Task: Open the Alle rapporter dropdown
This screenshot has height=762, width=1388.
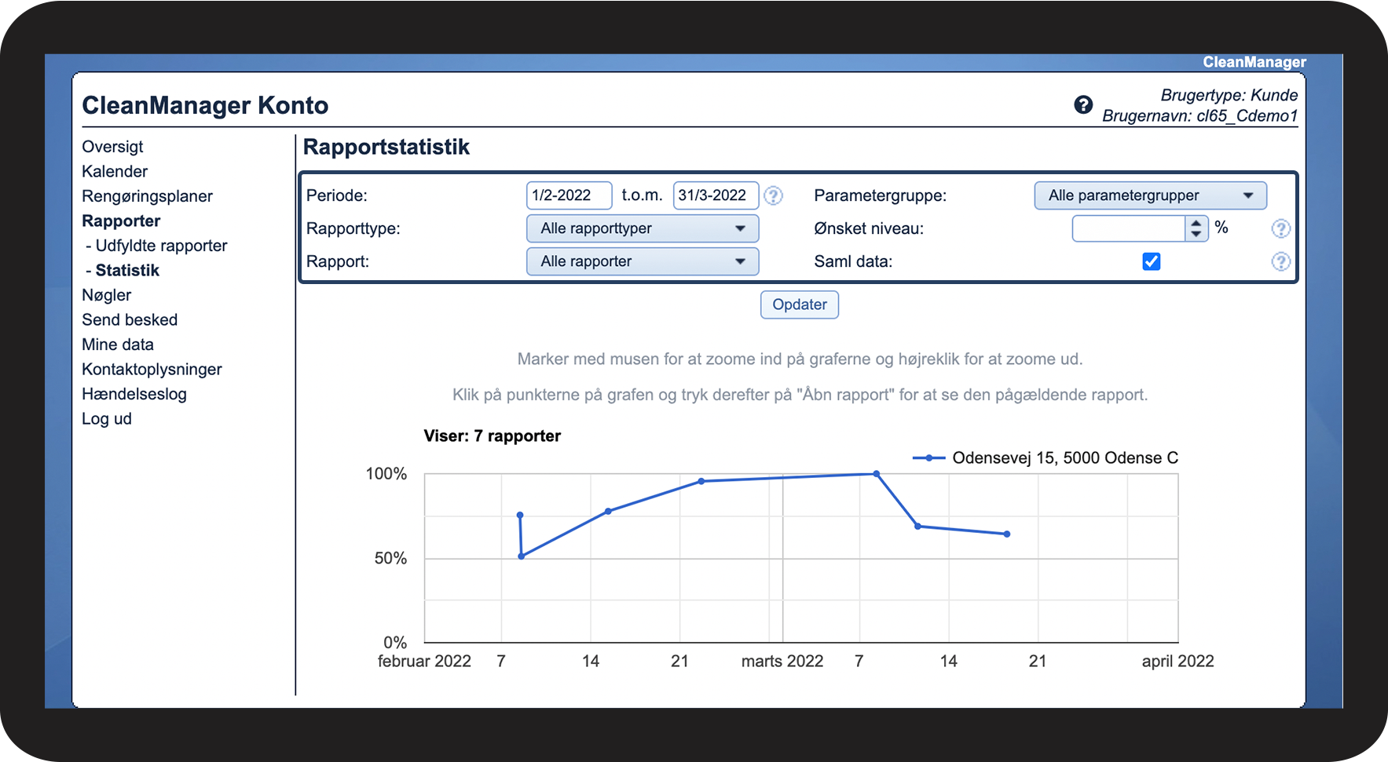Action: [x=643, y=261]
